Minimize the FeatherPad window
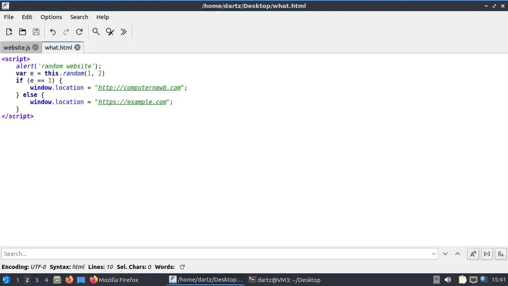The image size is (508, 286). 486,6
